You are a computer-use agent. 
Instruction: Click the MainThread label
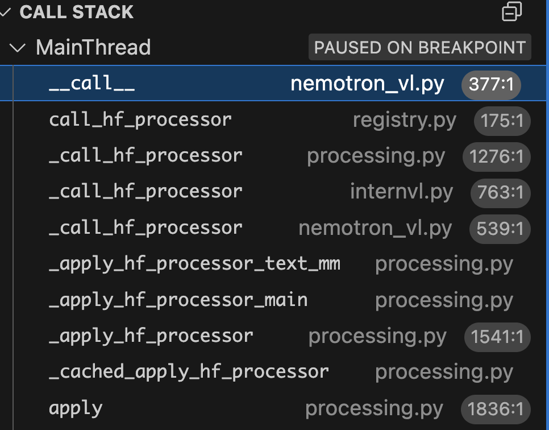[x=93, y=47]
